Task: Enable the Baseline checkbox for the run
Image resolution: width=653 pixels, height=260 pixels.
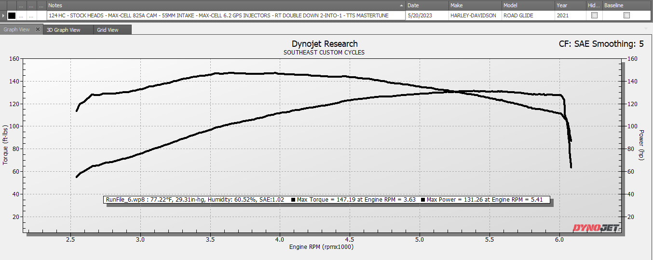Action: click(x=626, y=15)
